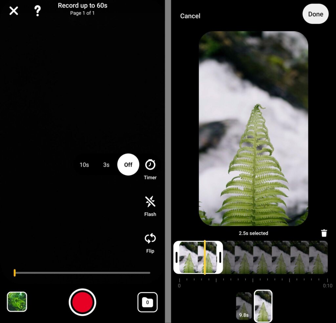Set timer to 10s
The image size is (336, 323).
(x=84, y=165)
